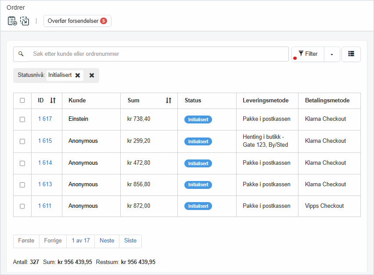This screenshot has width=374, height=275.
Task: Open order 1 615 link
Action: (45, 141)
